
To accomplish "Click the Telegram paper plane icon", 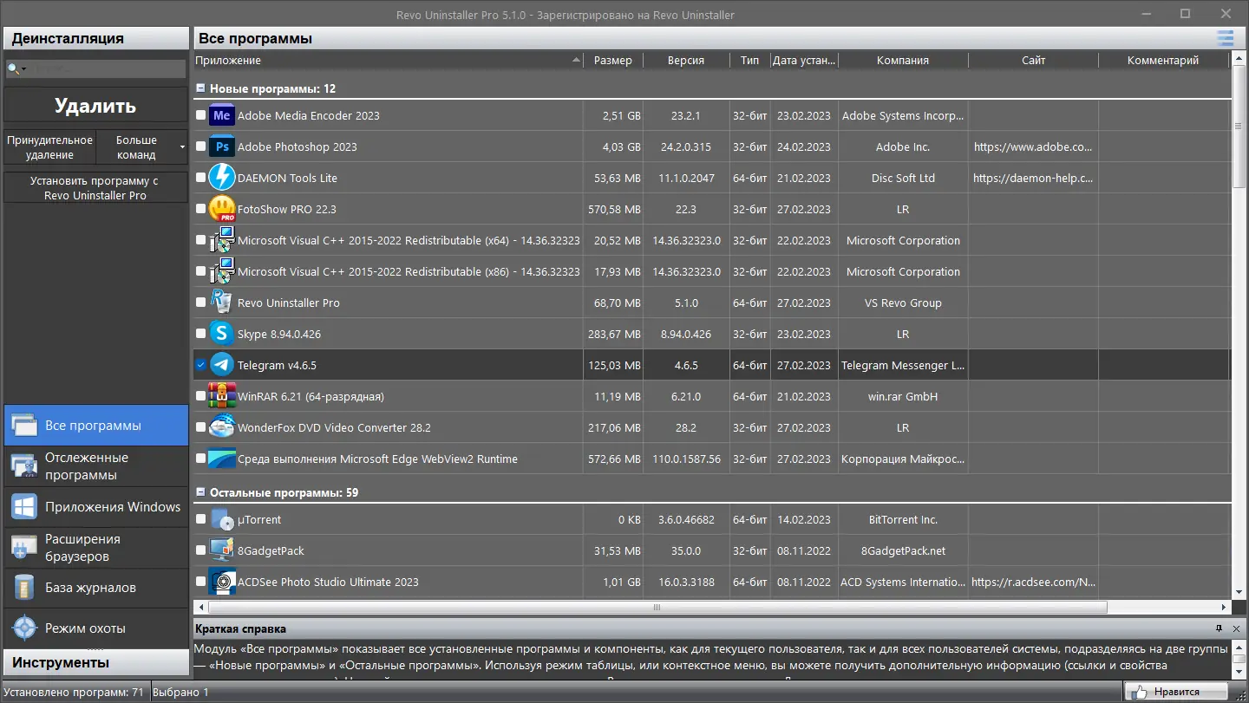I will pos(222,365).
